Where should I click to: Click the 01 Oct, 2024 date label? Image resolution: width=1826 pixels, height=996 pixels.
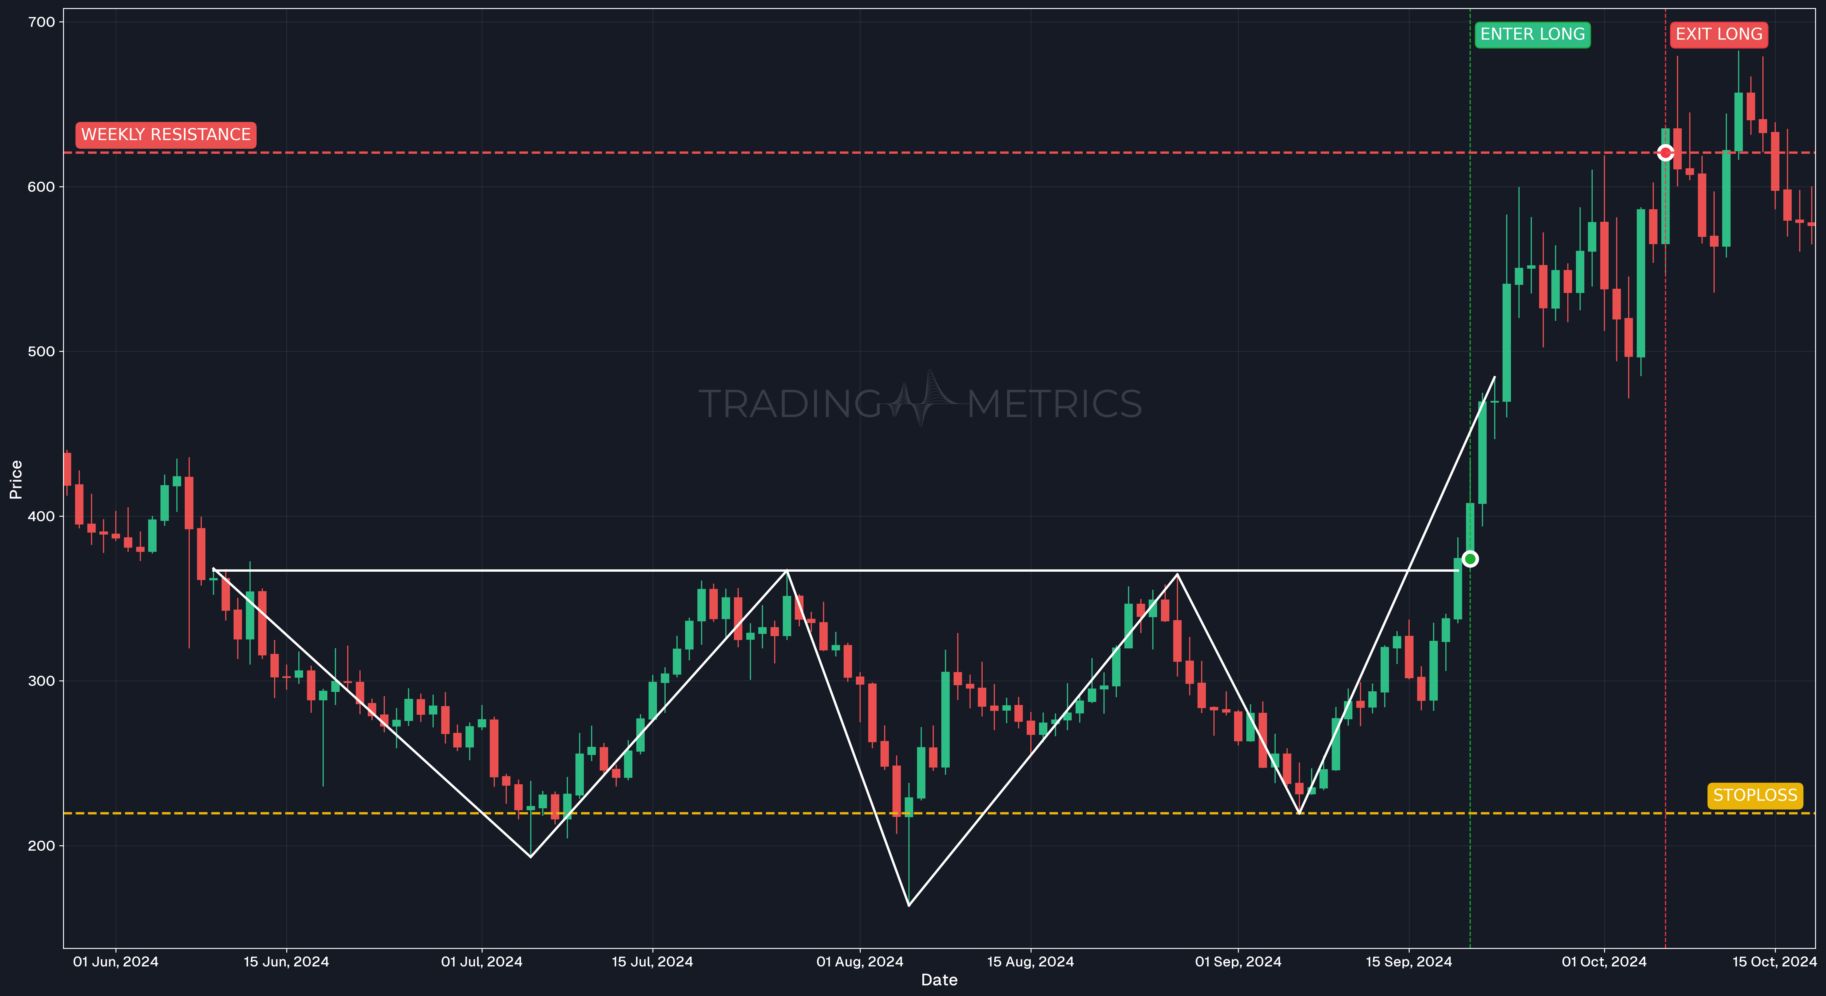point(1604,961)
